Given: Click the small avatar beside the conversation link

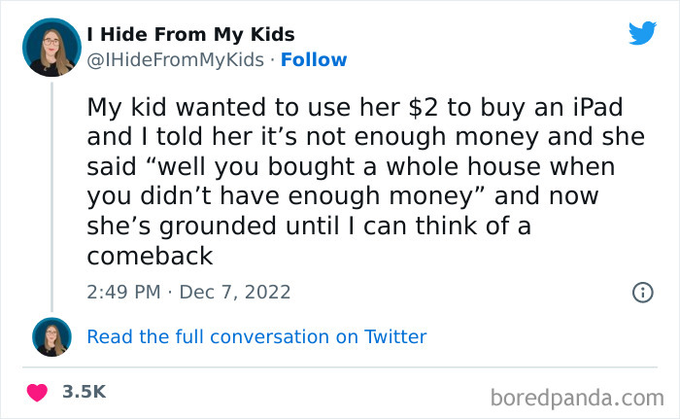Looking at the screenshot, I should coord(51,337).
